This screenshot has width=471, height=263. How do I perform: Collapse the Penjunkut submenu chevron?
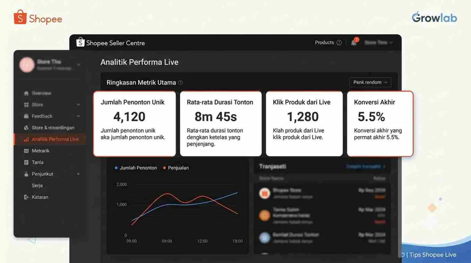pos(78,174)
